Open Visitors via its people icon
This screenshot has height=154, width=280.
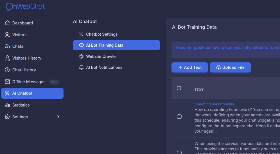(x=7, y=35)
